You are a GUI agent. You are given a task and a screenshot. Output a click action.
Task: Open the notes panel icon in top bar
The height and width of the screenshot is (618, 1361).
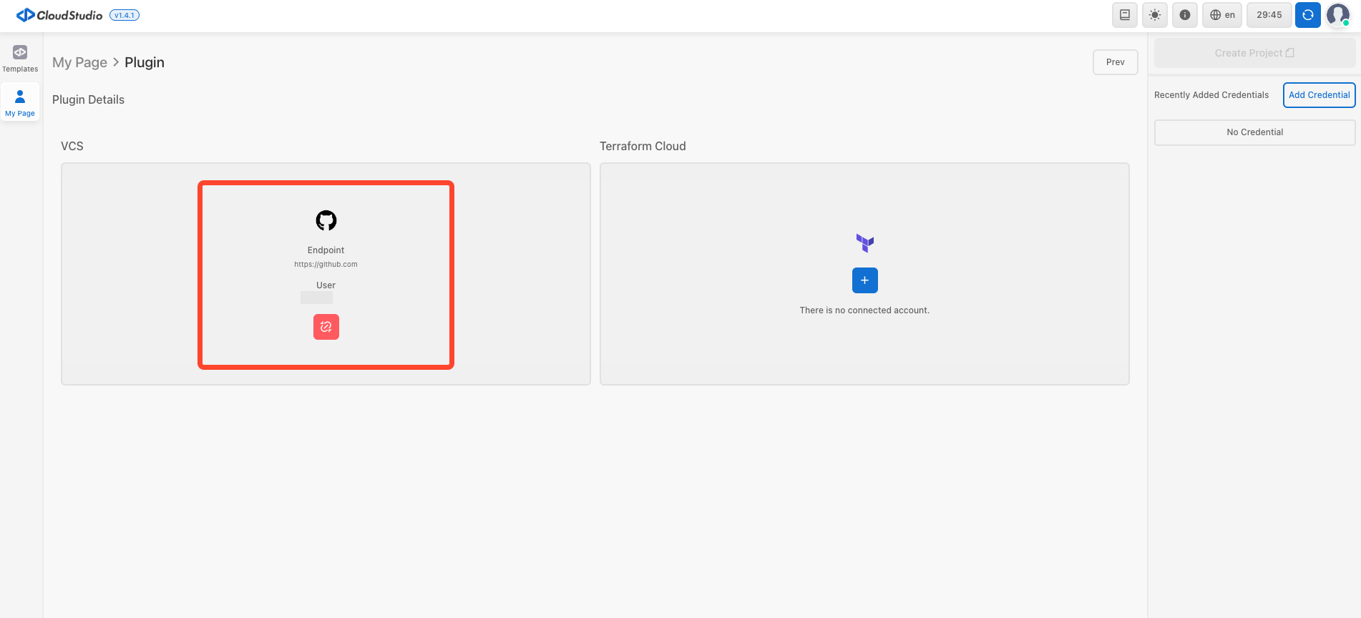1125,15
